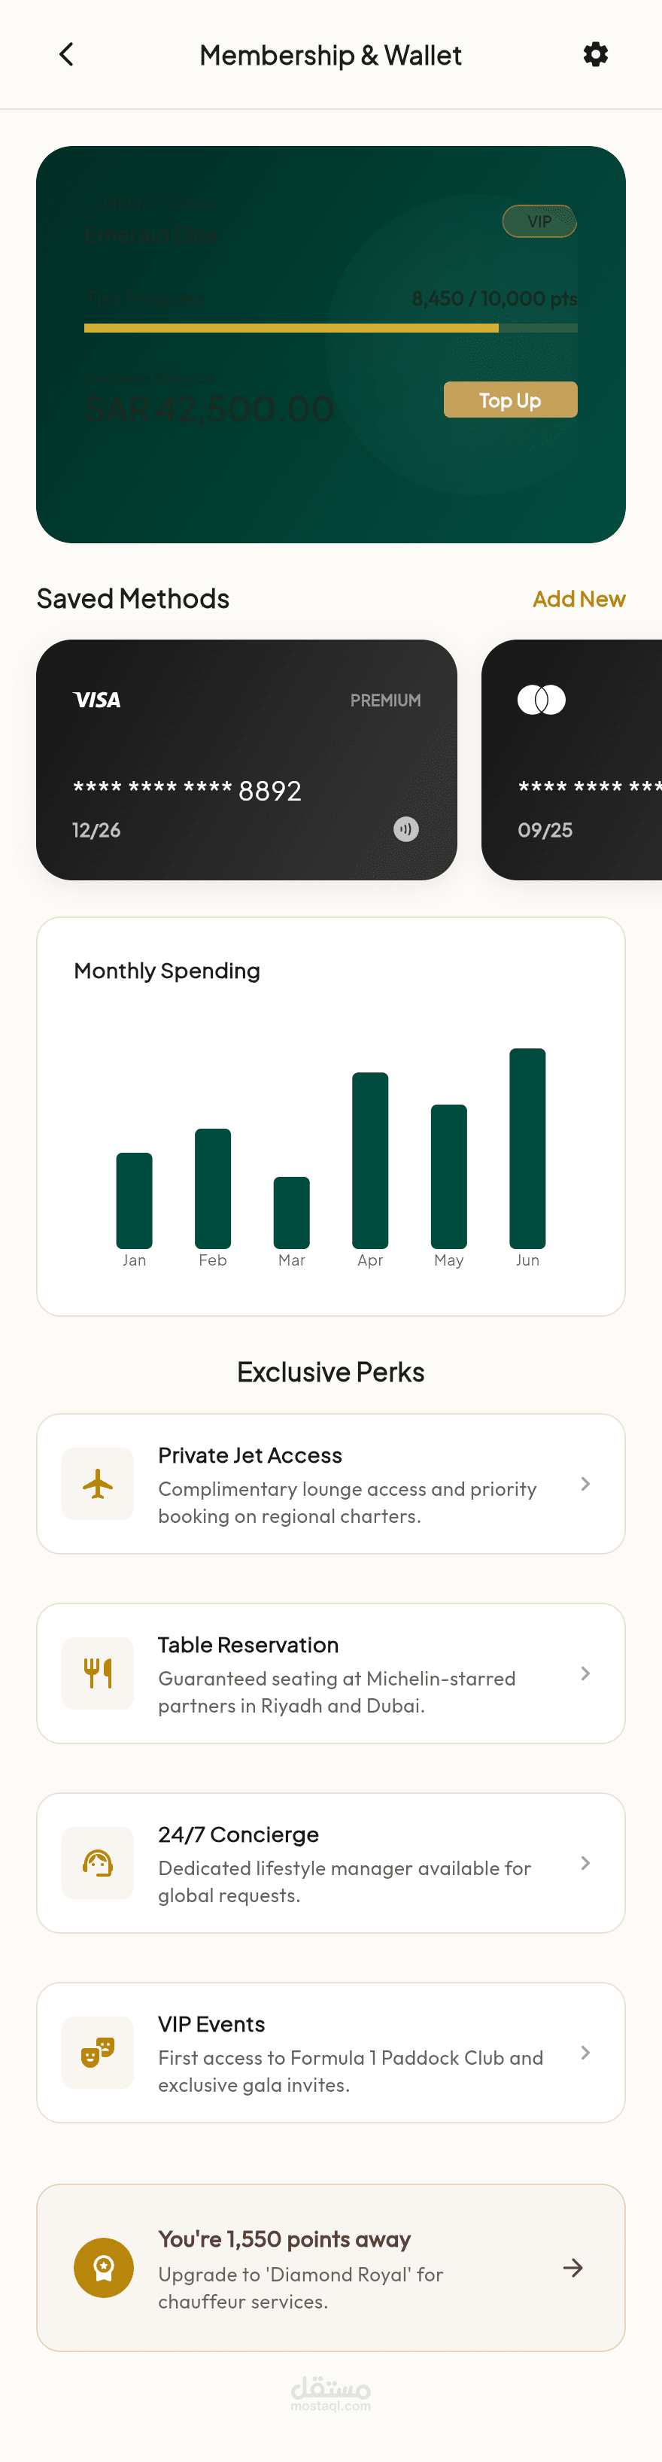Tap the arrow on Diamond Royal upgrade
This screenshot has width=662, height=2462.
coord(573,2267)
